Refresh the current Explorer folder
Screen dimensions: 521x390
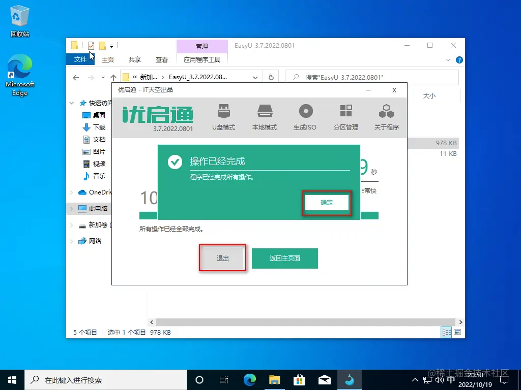point(271,78)
